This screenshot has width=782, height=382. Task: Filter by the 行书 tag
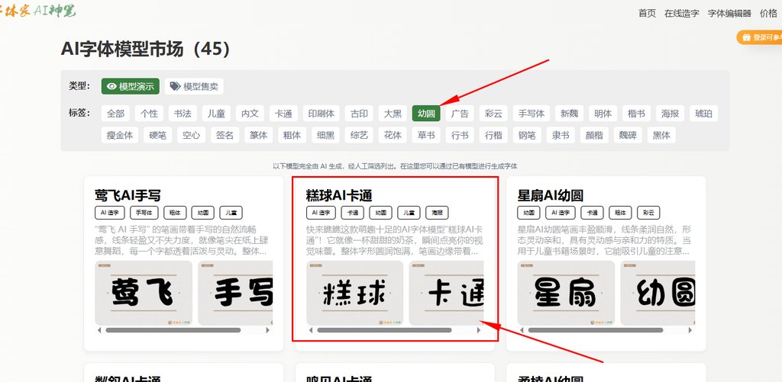[460, 135]
